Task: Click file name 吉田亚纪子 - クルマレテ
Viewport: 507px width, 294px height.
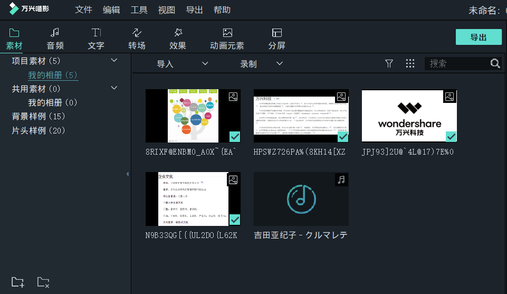Action: pyautogui.click(x=301, y=235)
